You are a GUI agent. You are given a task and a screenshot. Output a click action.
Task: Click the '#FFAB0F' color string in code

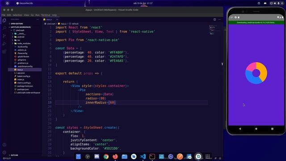point(117,53)
